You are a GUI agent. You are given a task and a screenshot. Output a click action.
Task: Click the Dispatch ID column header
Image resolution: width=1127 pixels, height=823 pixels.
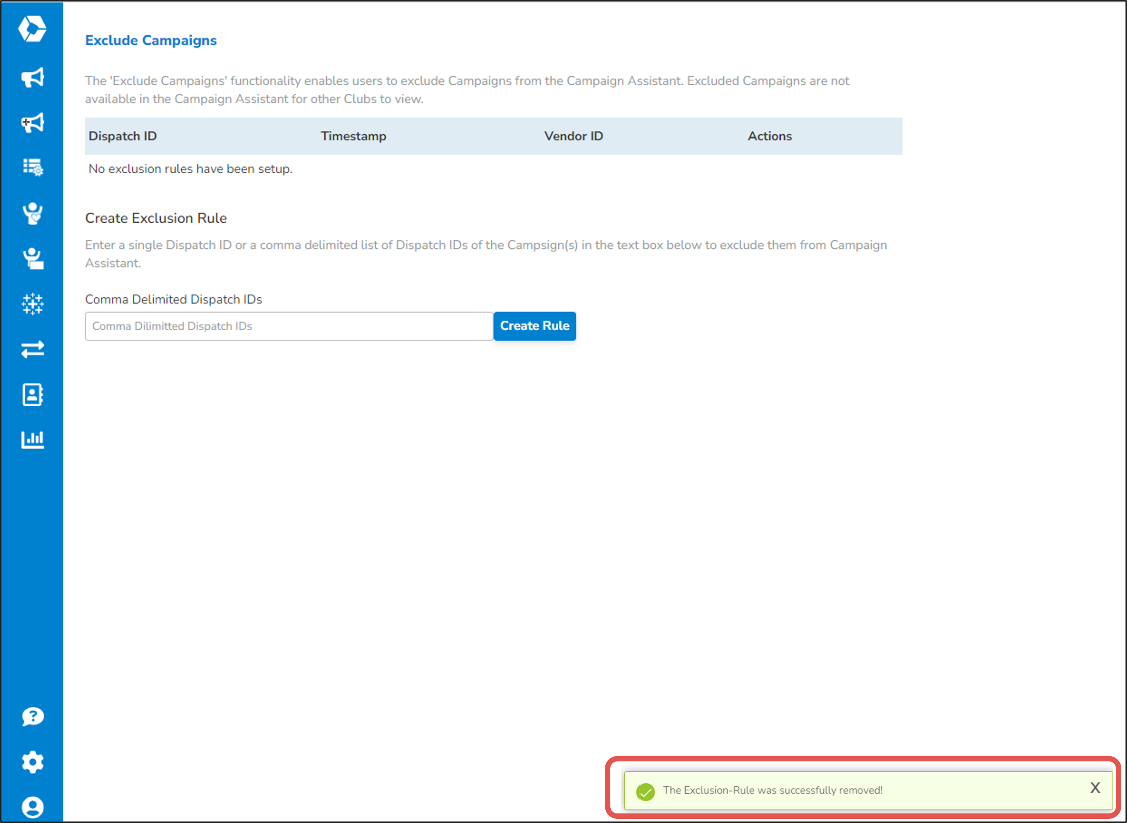122,136
